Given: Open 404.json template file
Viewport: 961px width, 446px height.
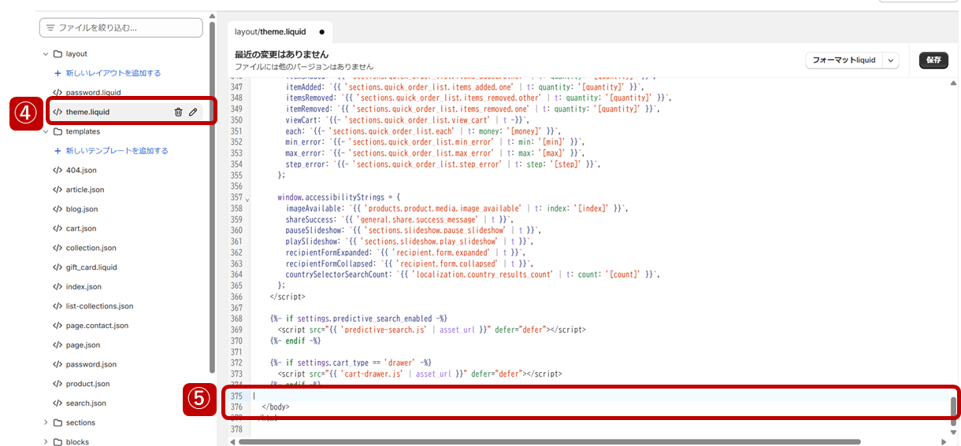Looking at the screenshot, I should (81, 170).
